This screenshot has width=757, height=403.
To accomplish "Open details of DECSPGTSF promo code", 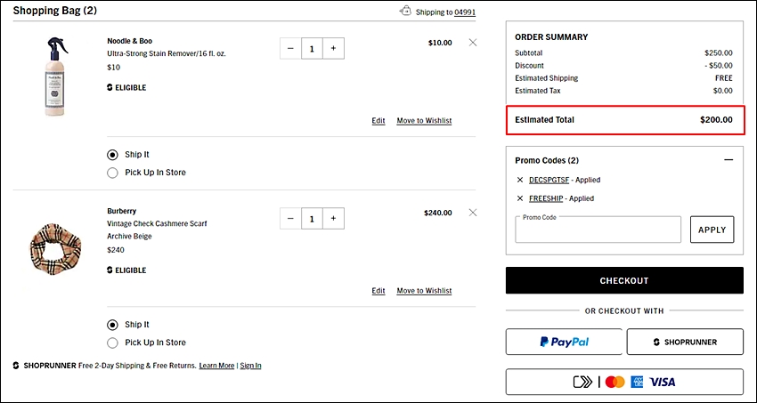I will [x=549, y=180].
